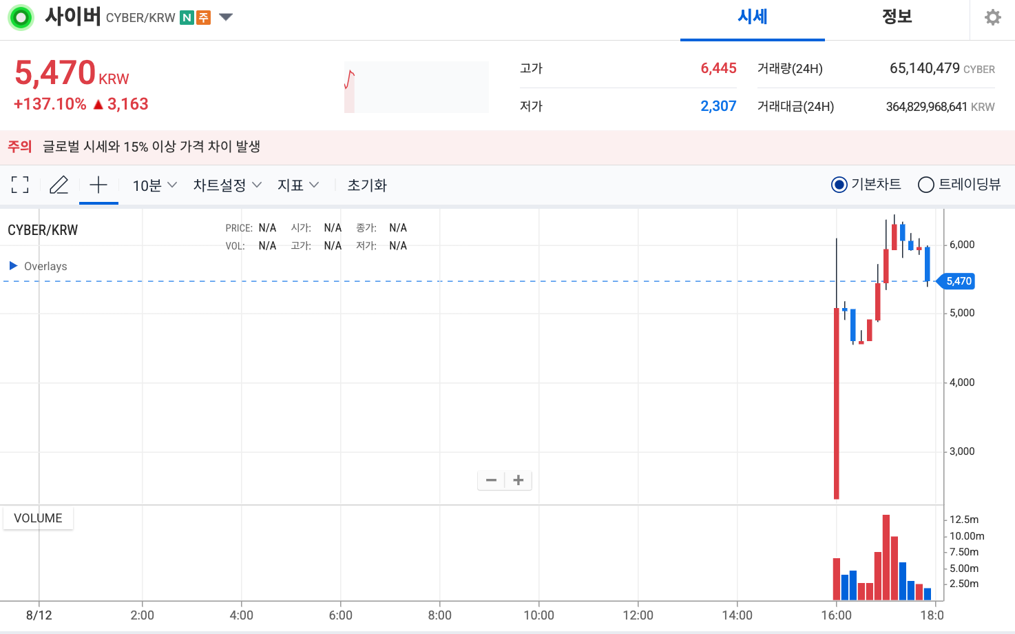
Task: Open the settings gear icon
Action: [992, 17]
